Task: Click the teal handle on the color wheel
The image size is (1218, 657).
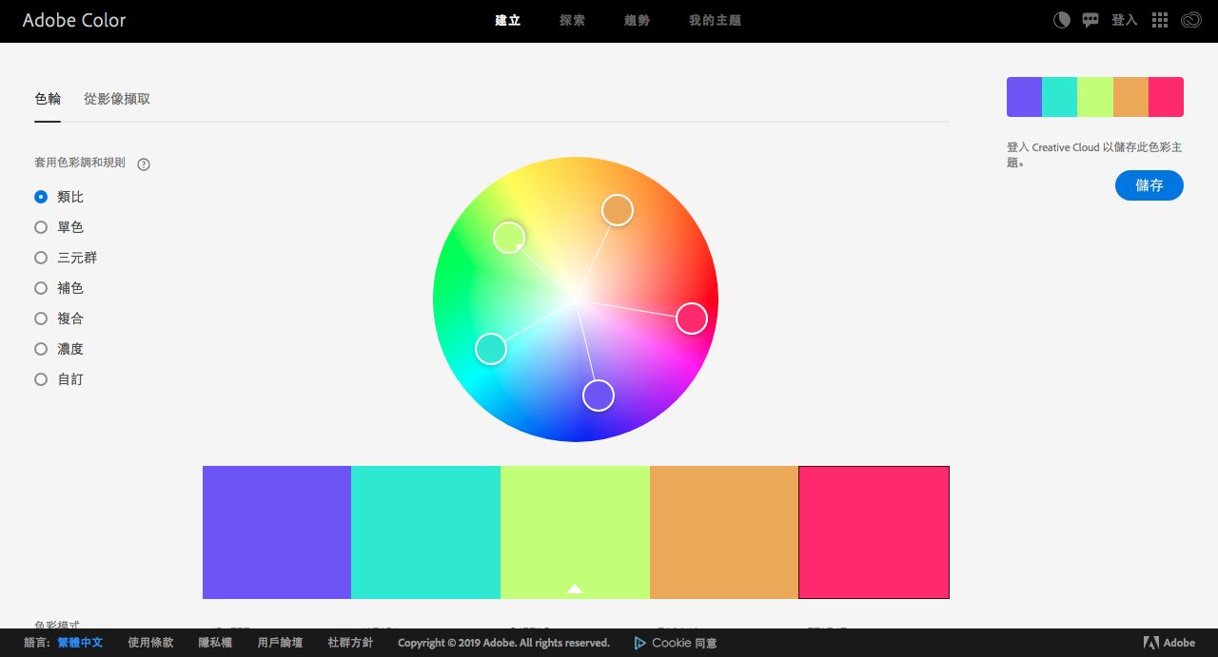Action: [490, 349]
